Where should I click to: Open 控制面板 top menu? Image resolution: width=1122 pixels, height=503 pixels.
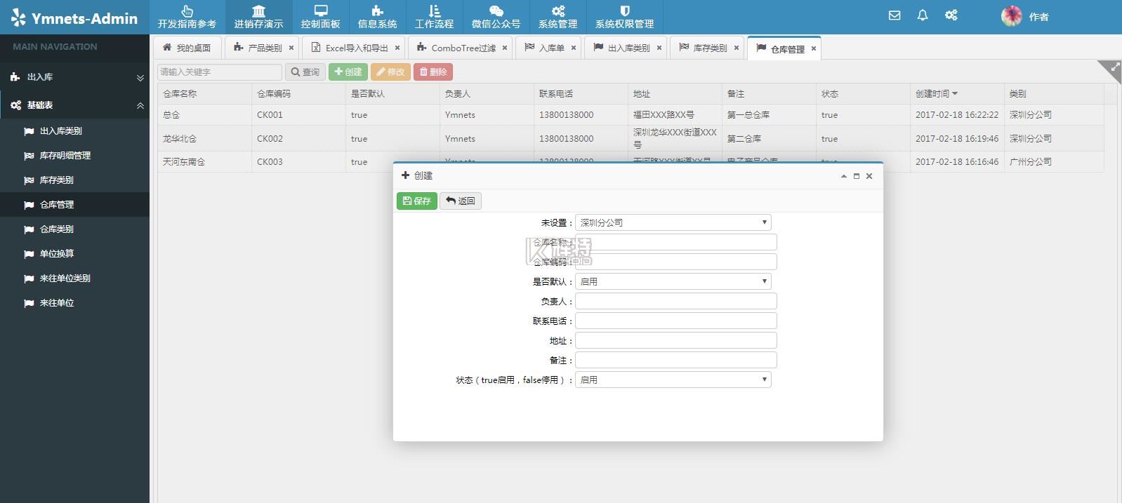click(x=320, y=17)
